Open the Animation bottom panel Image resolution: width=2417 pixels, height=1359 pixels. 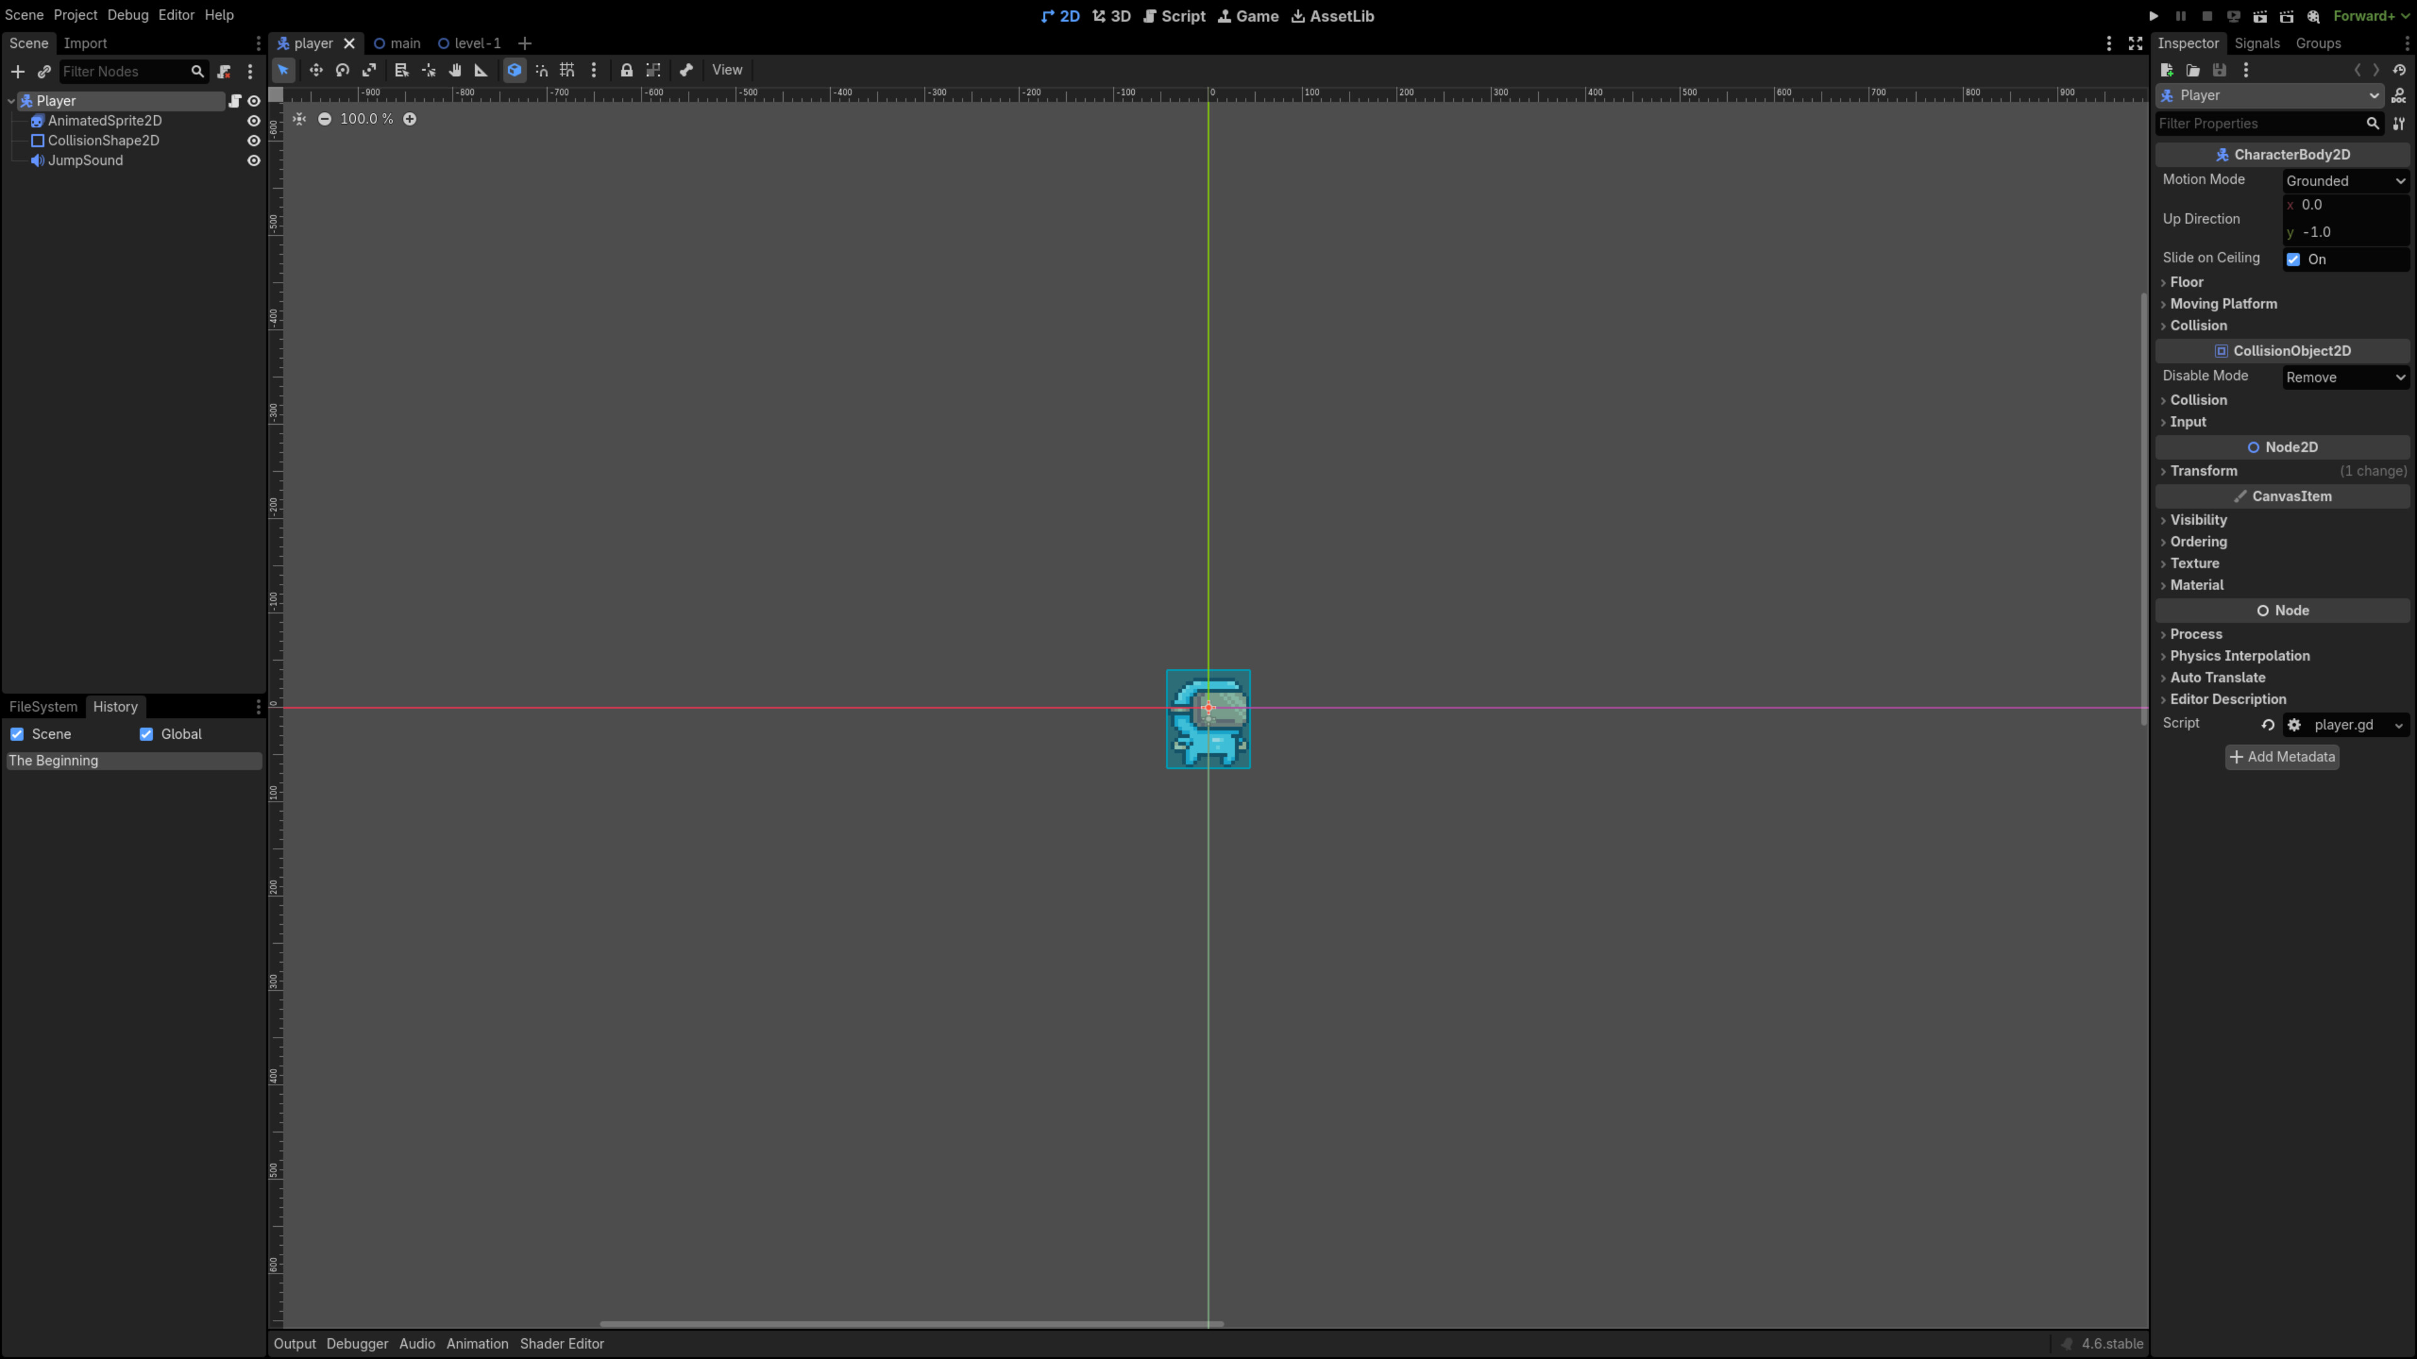pyautogui.click(x=476, y=1343)
